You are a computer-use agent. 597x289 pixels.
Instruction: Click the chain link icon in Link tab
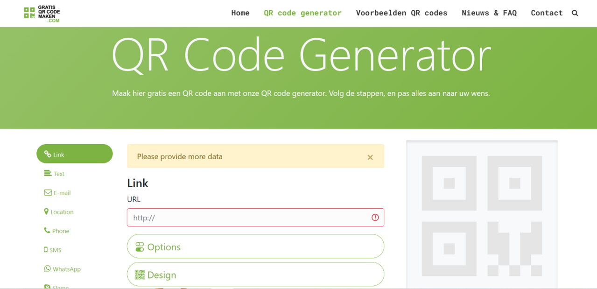(48, 154)
